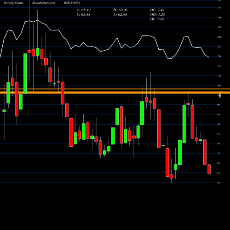
Task: Click the 114 price axis label
Action: coord(219,76)
